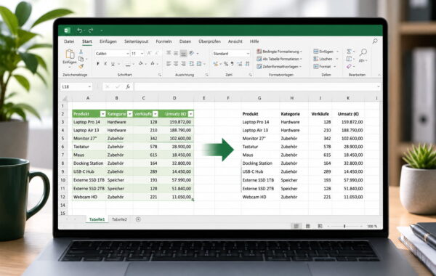Screen dimensions: 436x276
Task: Click the AutoSum sigma icon
Action: click(349, 52)
